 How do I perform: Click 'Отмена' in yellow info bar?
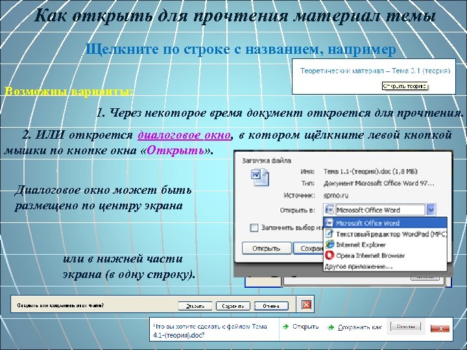pyautogui.click(x=271, y=306)
